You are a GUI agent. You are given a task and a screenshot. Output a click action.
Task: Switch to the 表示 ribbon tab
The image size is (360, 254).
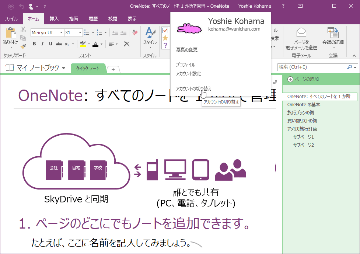point(132,18)
